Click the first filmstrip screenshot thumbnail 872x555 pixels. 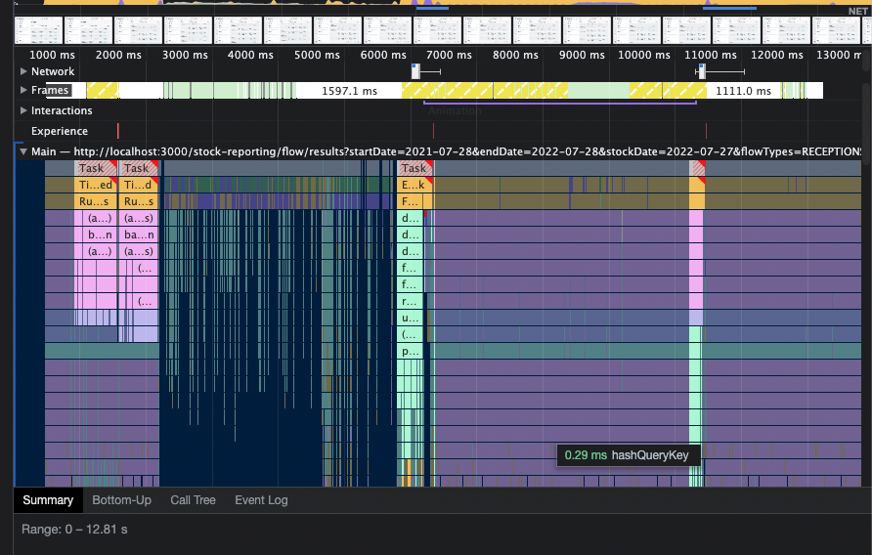pyautogui.click(x=38, y=30)
